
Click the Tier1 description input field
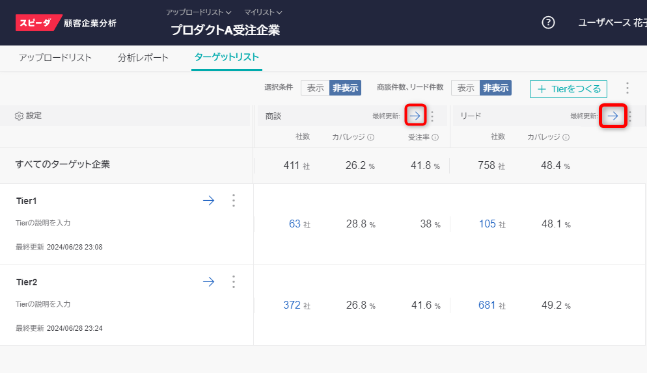[43, 223]
